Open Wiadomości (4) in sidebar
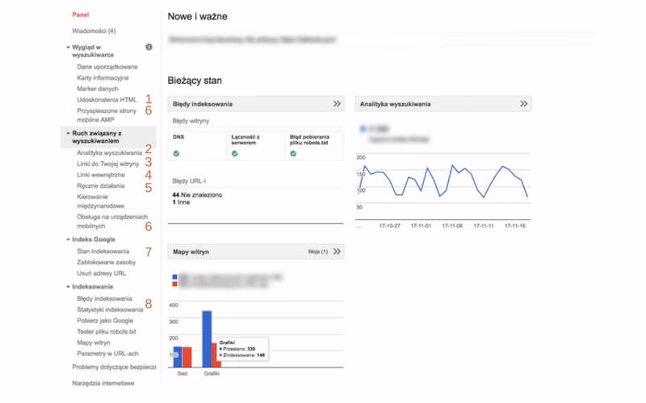Screen dimensions: 646x403 point(94,31)
